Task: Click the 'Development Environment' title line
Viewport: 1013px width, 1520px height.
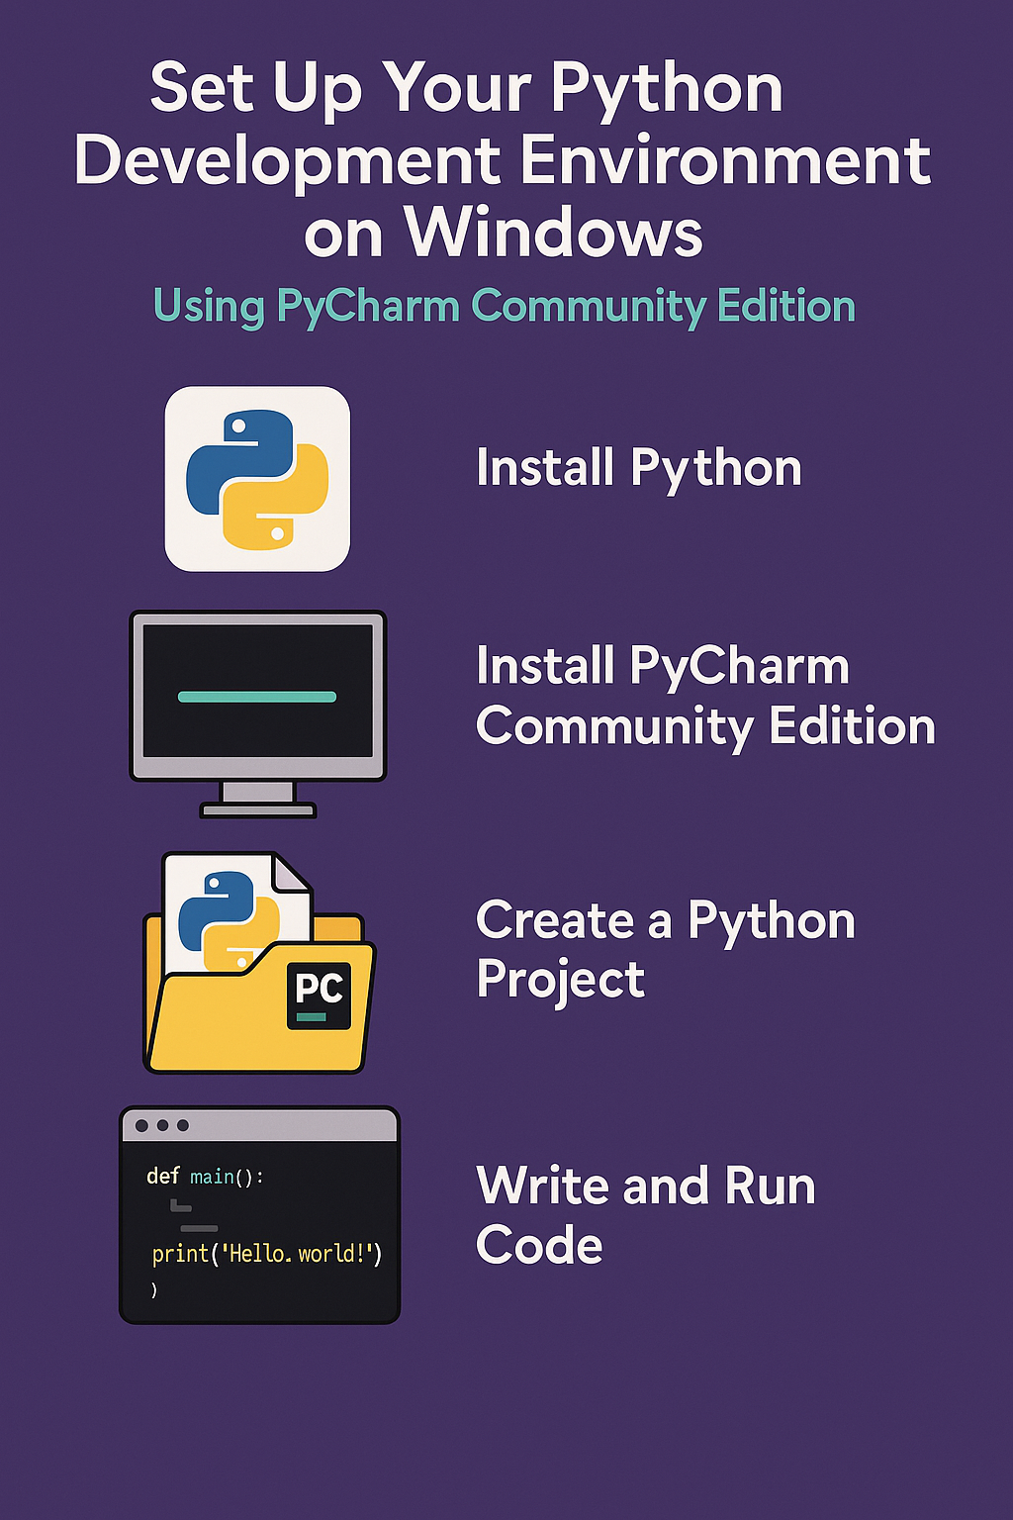Action: [503, 161]
